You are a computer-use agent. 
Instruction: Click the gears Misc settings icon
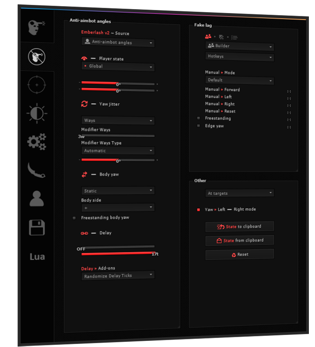37,142
